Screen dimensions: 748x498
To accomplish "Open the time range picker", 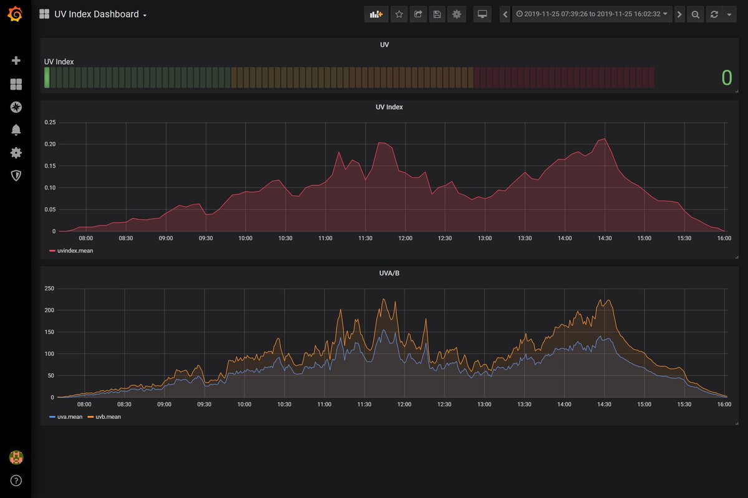I will 592,14.
